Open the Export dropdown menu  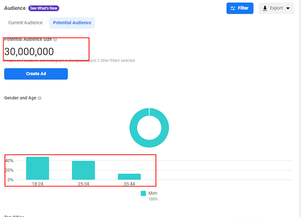[x=276, y=8]
